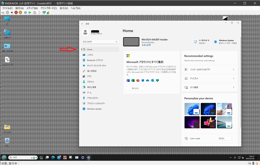
Task: Open ネットワークとインターネット settings page
Action: pos(96,66)
